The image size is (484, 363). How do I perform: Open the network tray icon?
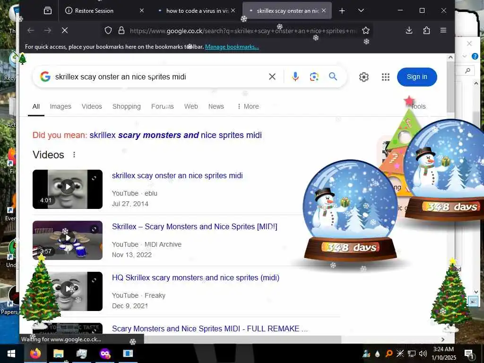[x=412, y=354]
